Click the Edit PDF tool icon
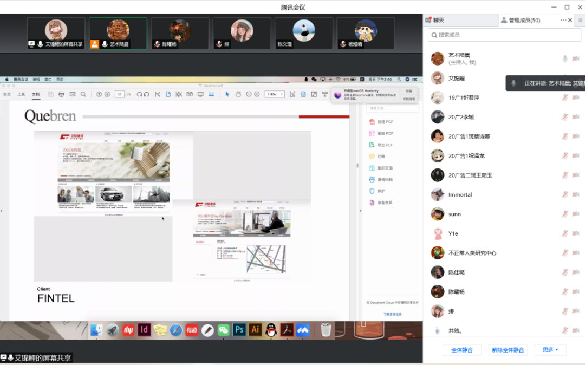Screen dimensions: 585x365 [372, 133]
